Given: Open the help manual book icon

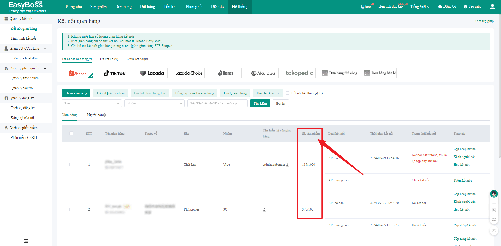Looking at the screenshot, I should (494, 202).
